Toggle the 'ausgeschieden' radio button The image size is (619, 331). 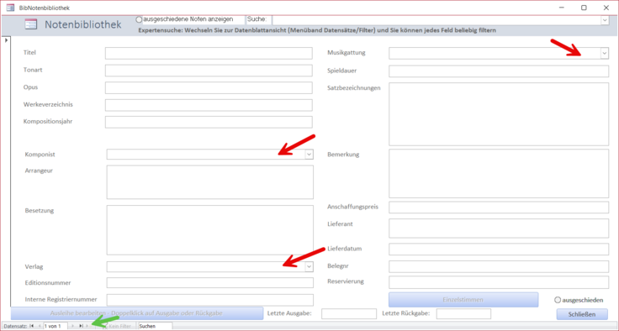point(558,300)
